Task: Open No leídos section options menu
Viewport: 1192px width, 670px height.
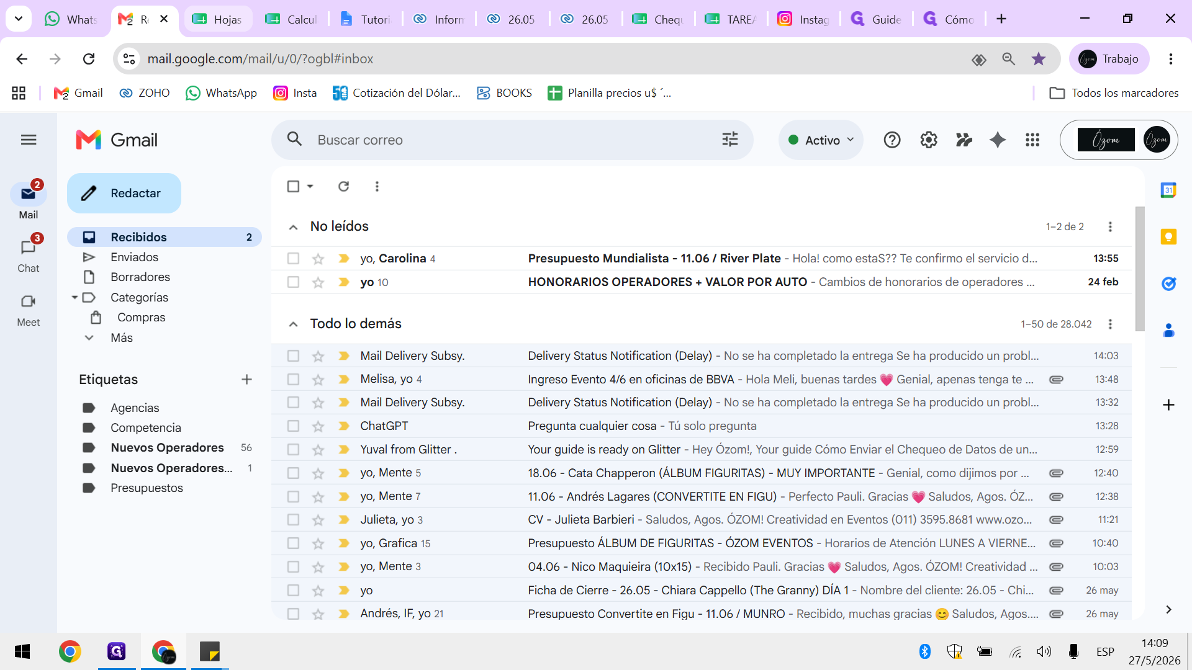Action: [1110, 226]
